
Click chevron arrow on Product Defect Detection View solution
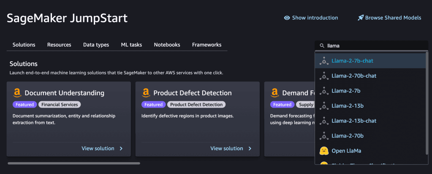coord(250,148)
